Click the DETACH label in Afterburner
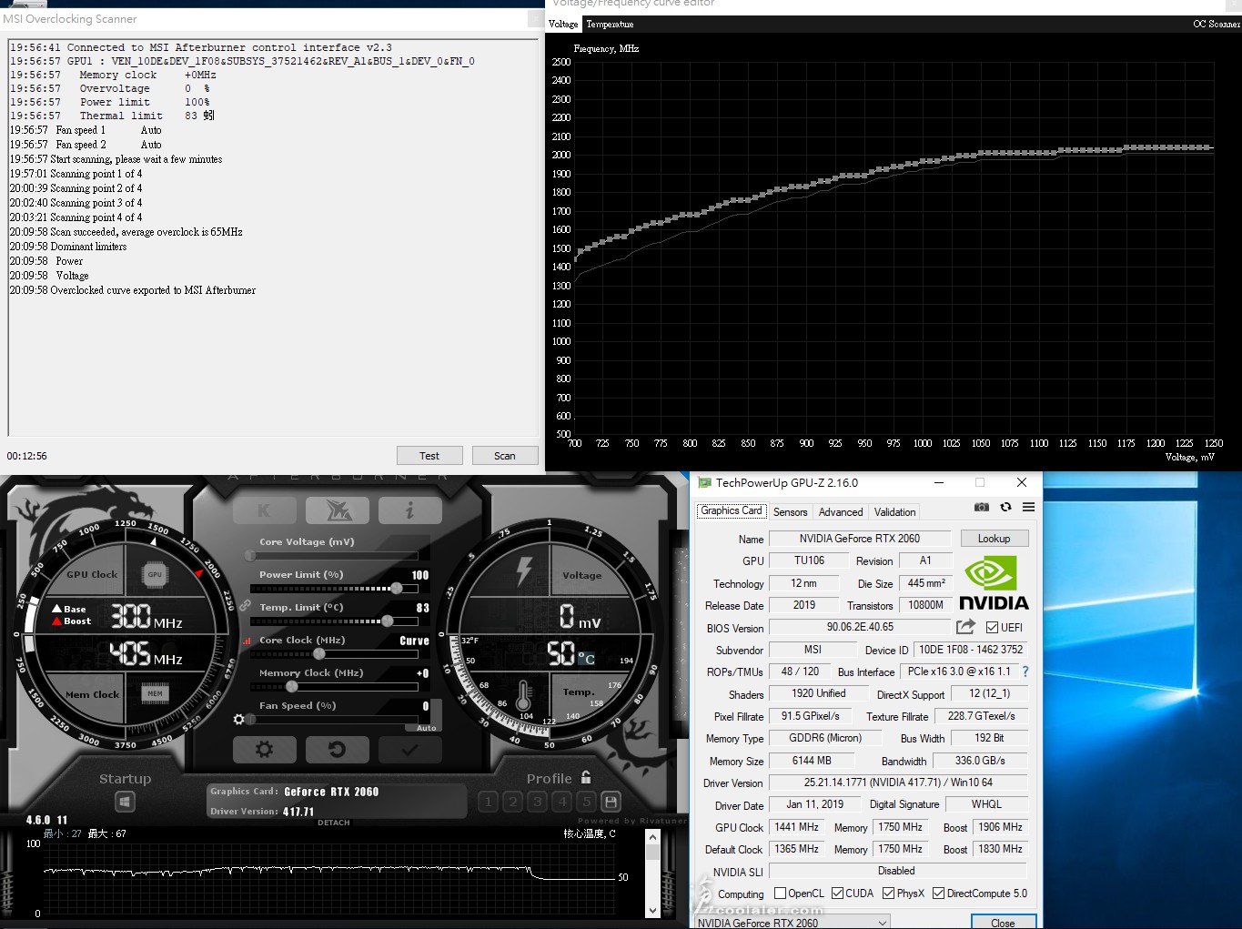The height and width of the screenshot is (929, 1242). pyautogui.click(x=334, y=823)
